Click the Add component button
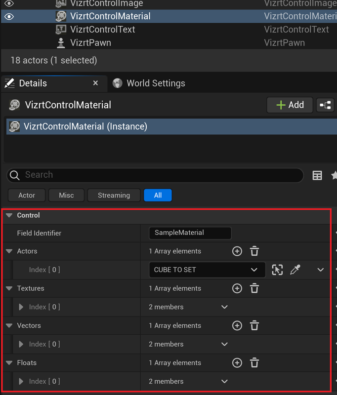The image size is (337, 395). click(290, 105)
